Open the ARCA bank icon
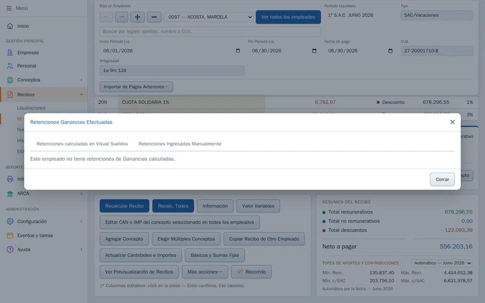This screenshot has width=485, height=303. (10, 193)
